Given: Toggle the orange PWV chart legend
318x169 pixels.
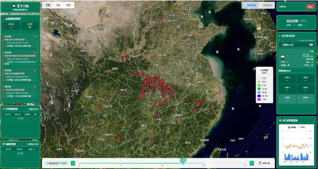Looking at the screenshot, I should 301,127.
